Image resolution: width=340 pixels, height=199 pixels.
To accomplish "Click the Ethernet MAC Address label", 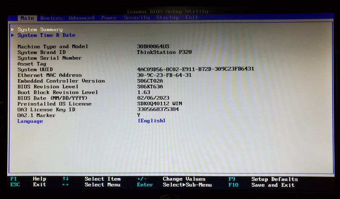I will click(x=49, y=75).
